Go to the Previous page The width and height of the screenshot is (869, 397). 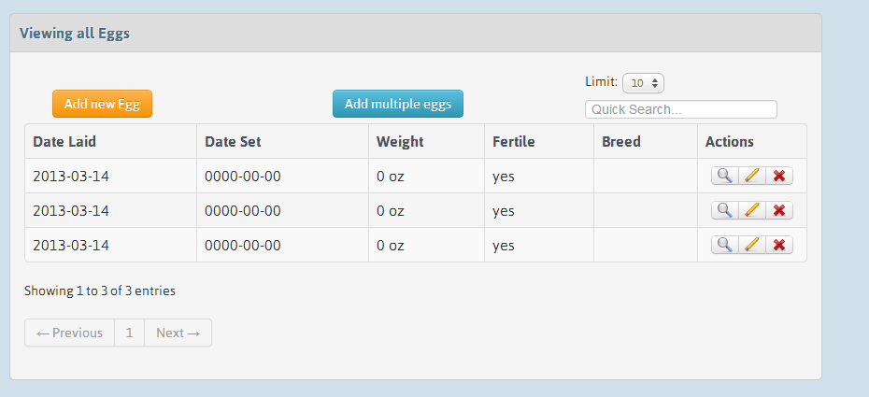click(69, 333)
